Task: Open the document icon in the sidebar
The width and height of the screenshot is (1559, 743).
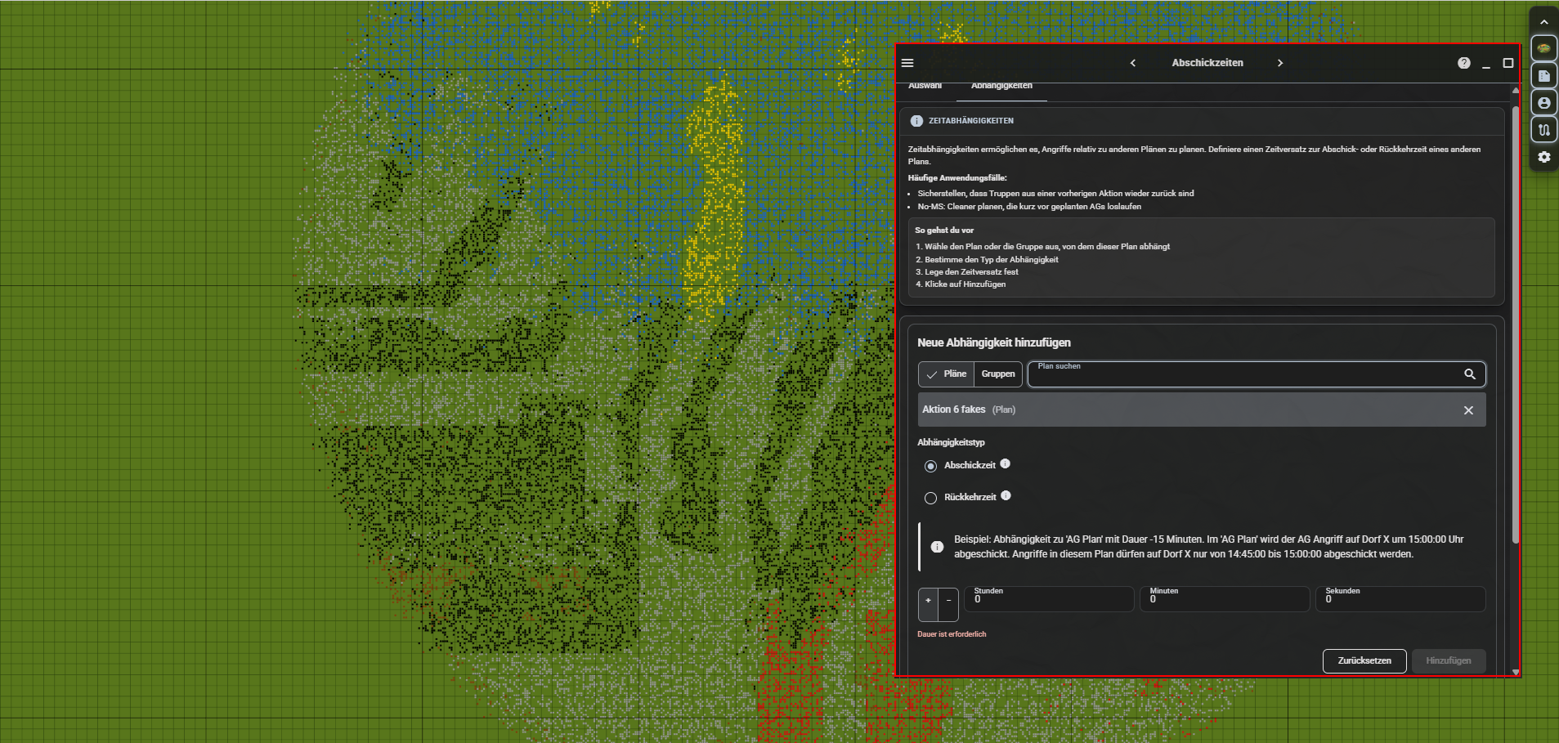Action: point(1543,76)
